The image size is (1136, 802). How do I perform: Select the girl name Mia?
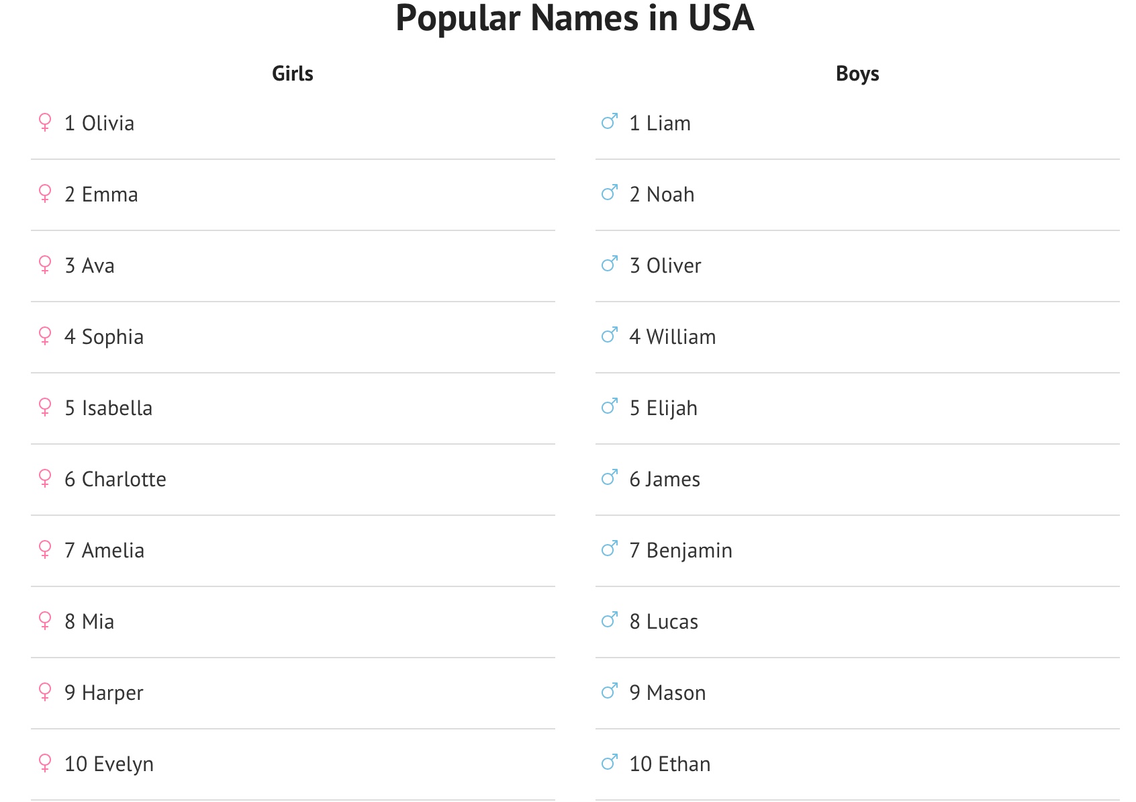97,622
